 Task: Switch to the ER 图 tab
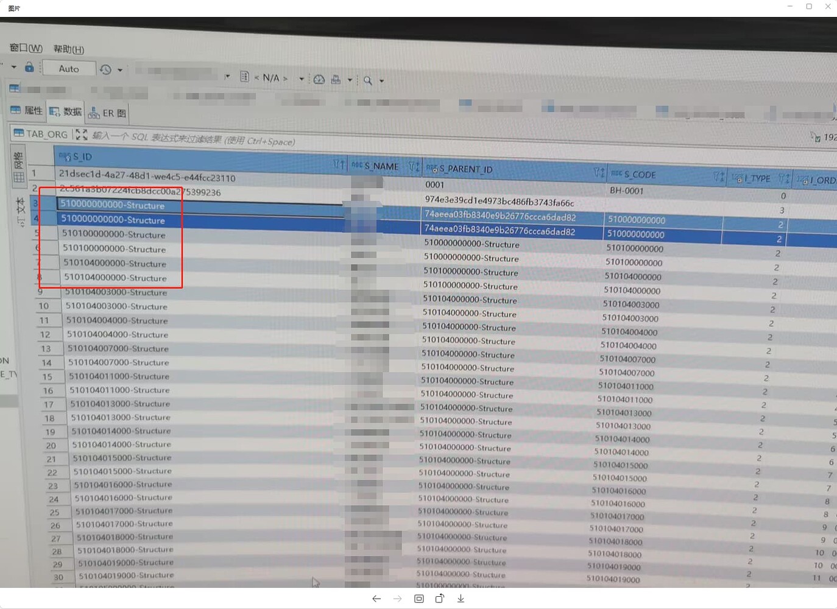coord(107,113)
